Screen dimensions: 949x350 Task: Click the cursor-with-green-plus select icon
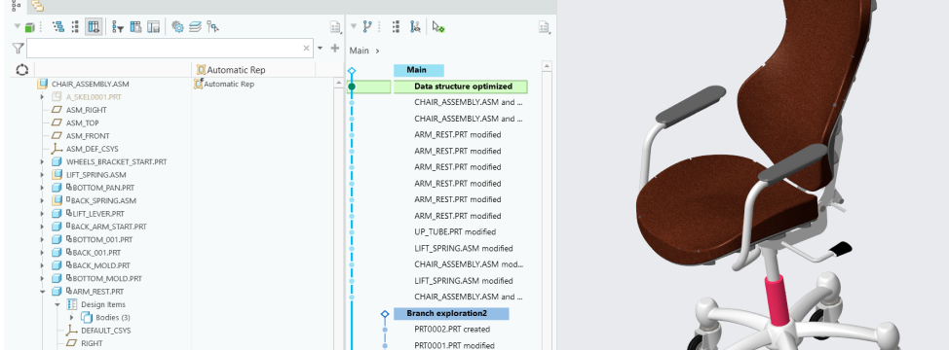point(438,26)
